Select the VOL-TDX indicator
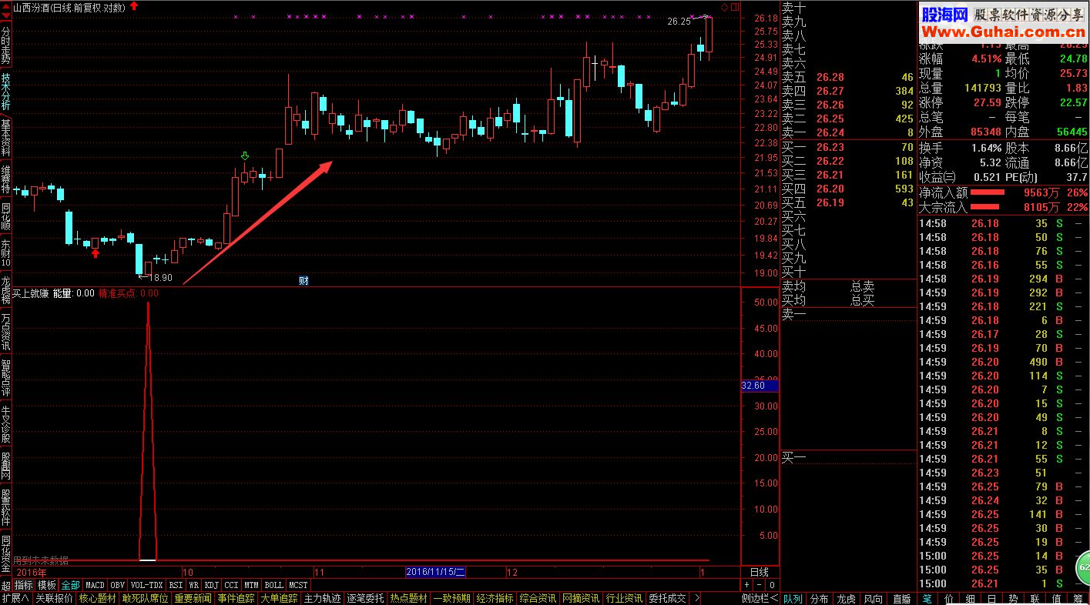This screenshot has height=605, width=1090. tap(146, 586)
